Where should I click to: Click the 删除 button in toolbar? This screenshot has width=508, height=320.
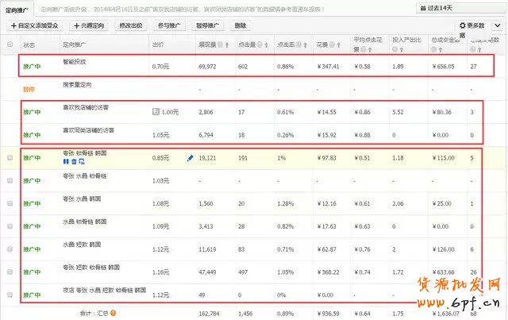pos(240,26)
